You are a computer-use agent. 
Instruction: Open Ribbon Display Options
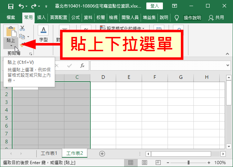coord(174,6)
